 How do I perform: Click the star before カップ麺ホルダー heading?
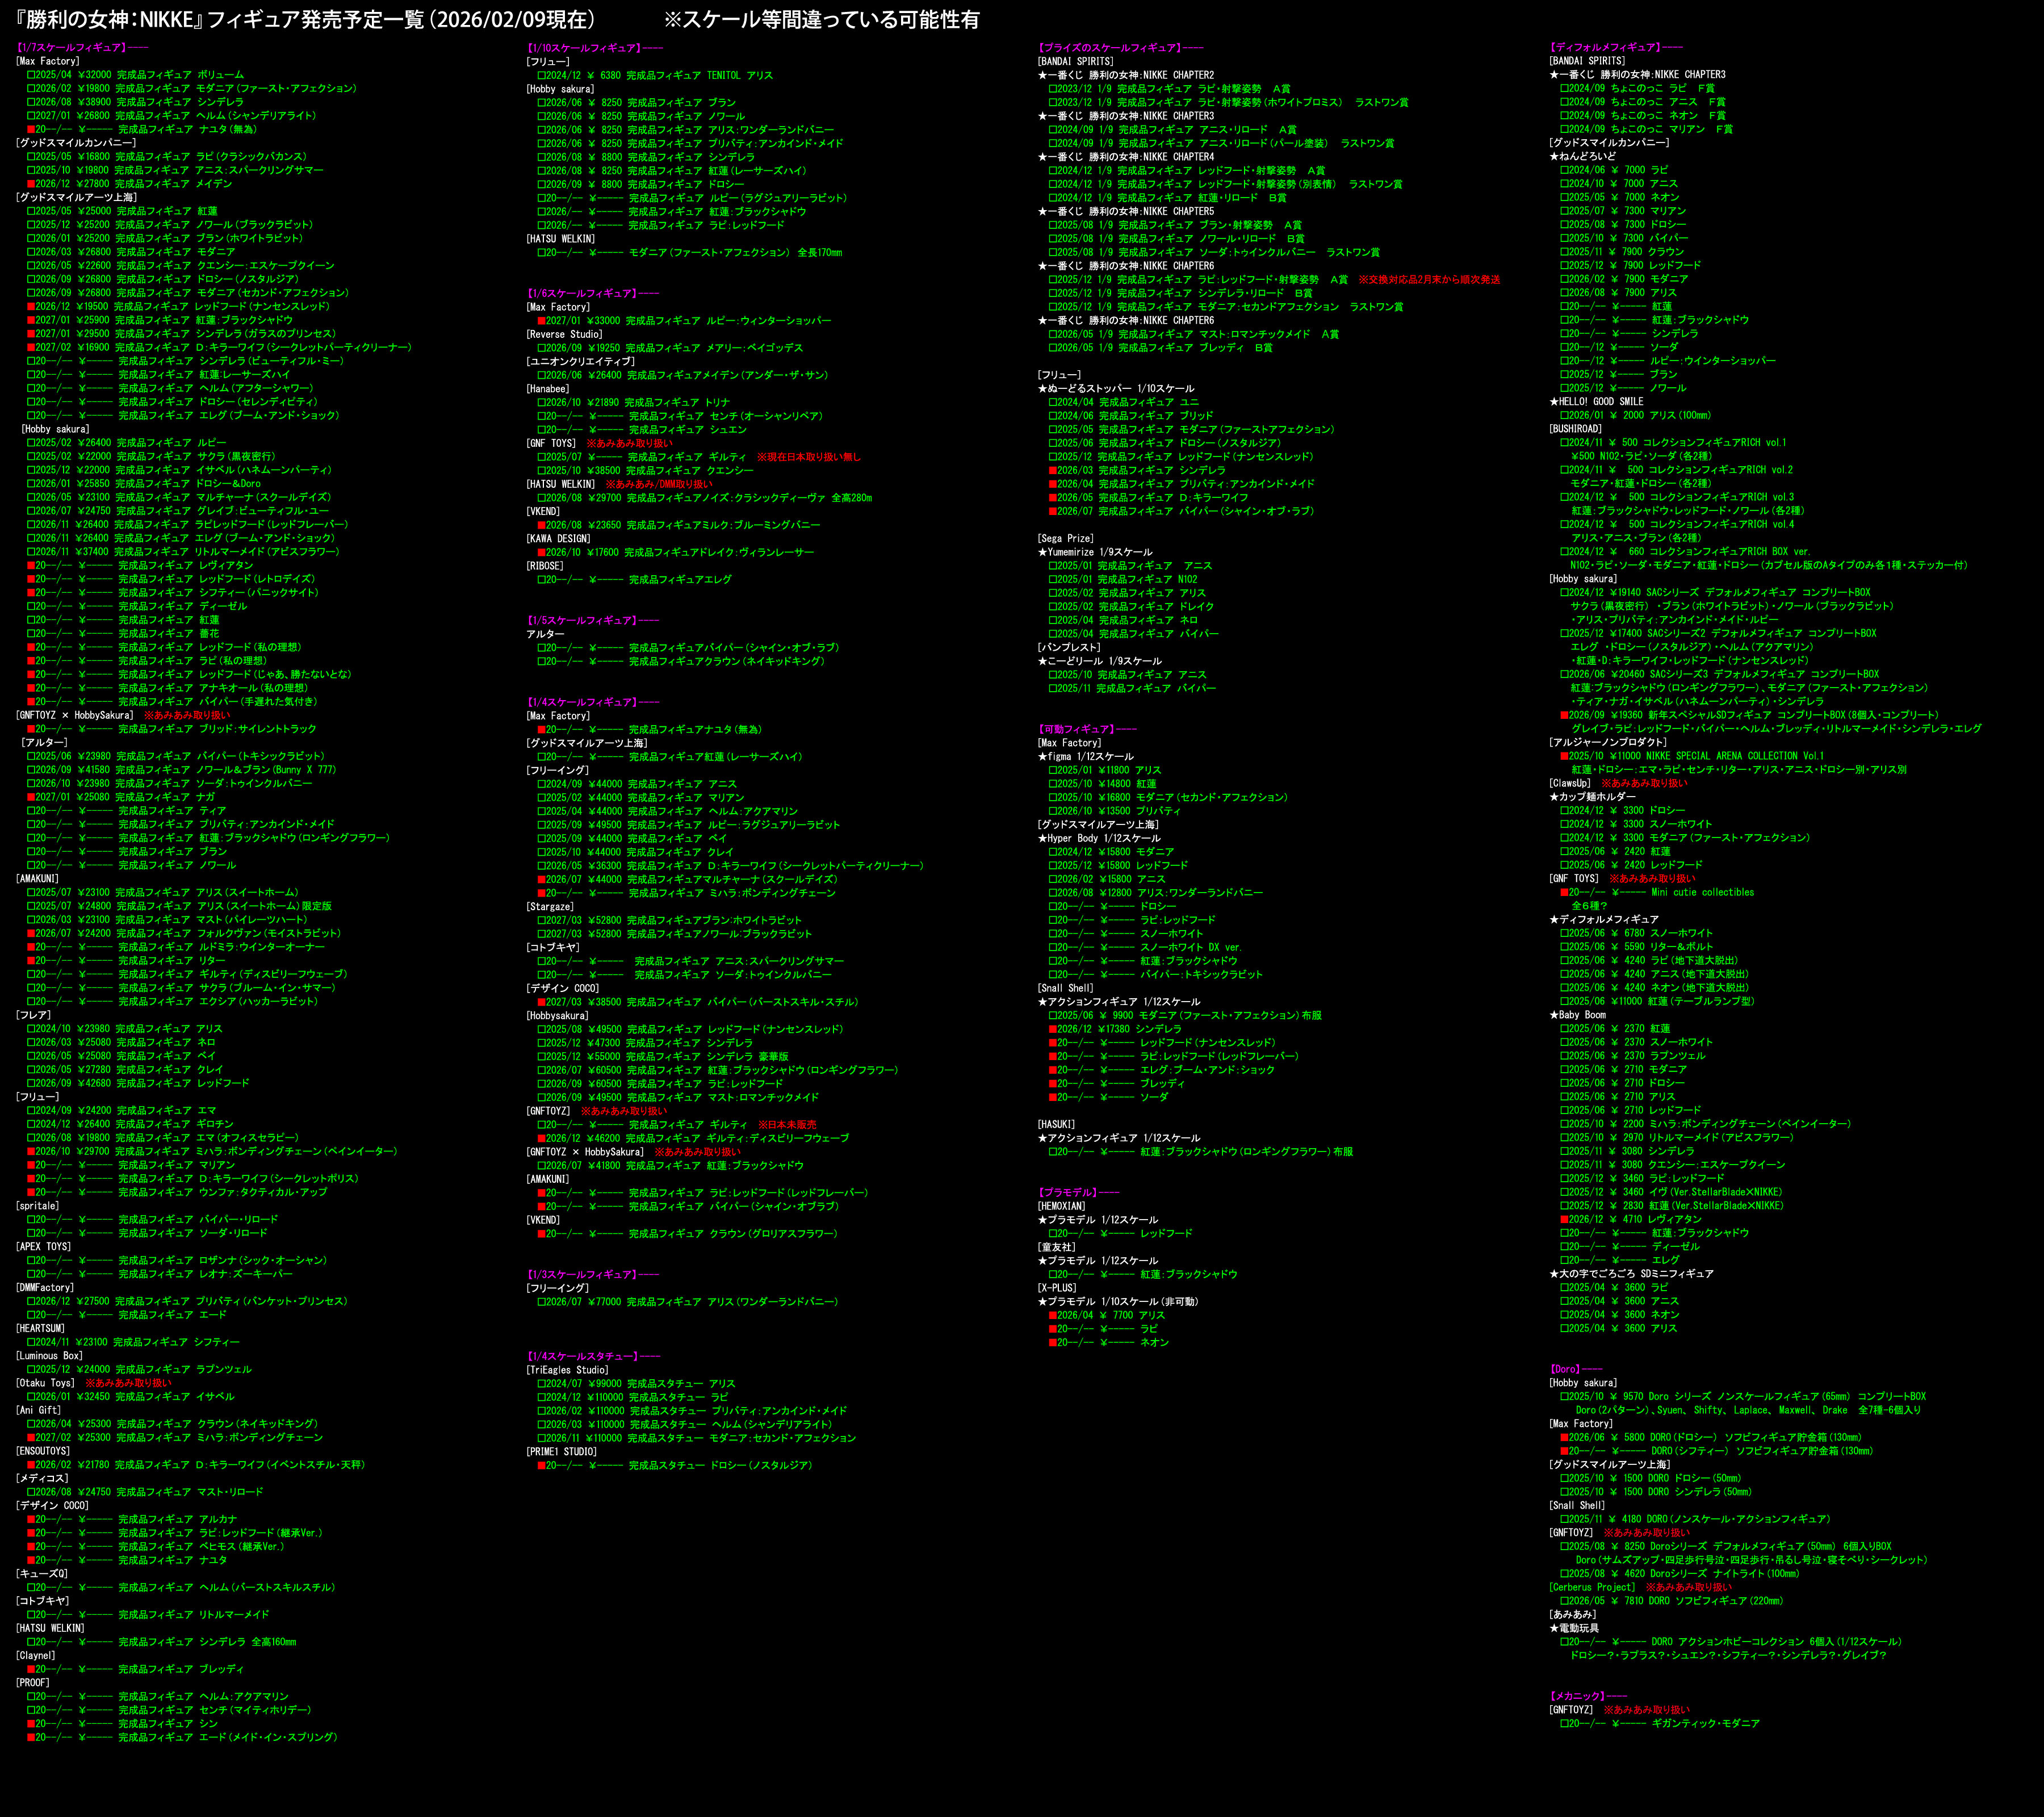pos(1554,797)
